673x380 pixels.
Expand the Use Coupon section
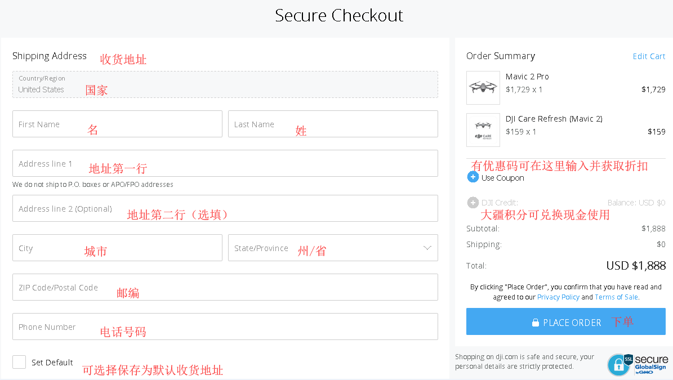coord(502,178)
